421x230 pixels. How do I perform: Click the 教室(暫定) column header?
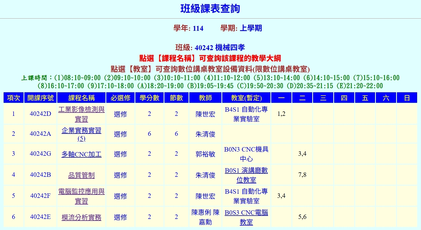click(246, 98)
